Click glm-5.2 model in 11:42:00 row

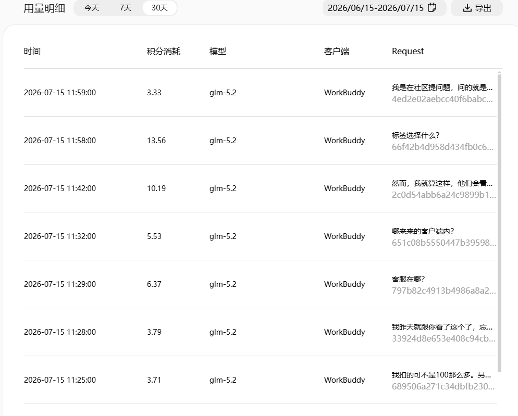click(223, 188)
